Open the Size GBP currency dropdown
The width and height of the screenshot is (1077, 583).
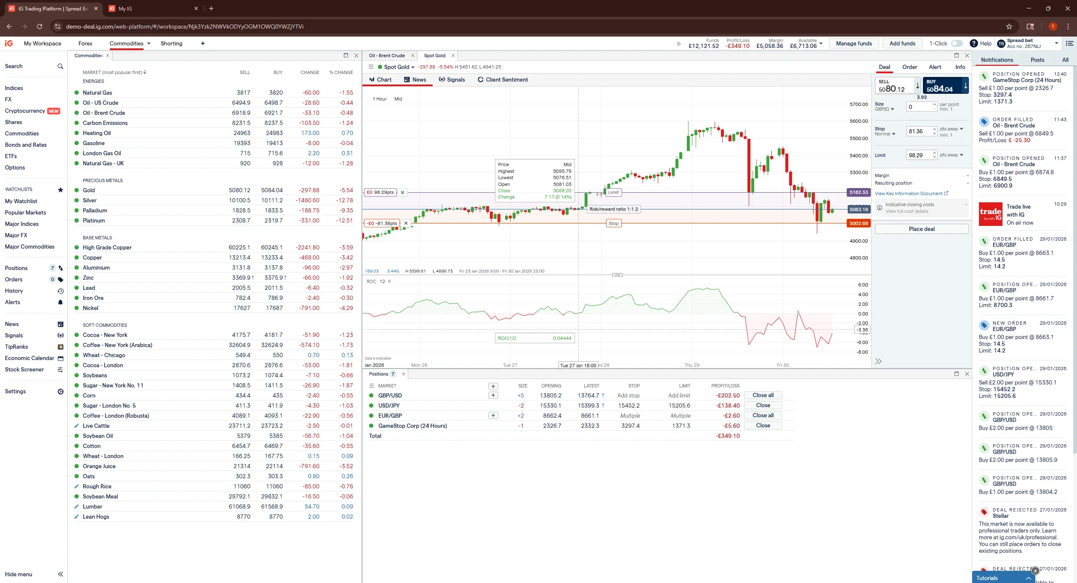pos(885,109)
